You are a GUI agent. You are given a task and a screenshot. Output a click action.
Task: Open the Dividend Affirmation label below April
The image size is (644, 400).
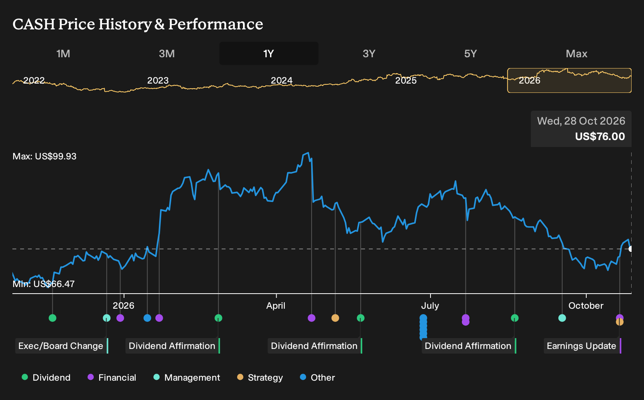click(x=315, y=346)
